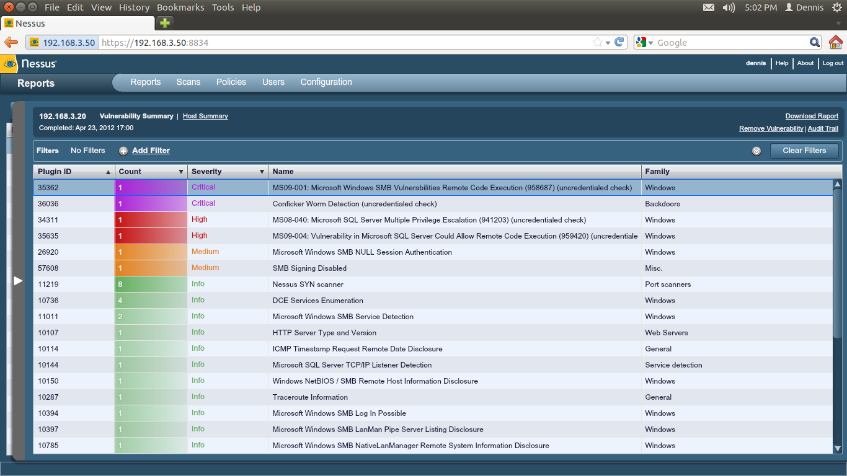
Task: Select the SMB Signing Disabled row
Action: (x=433, y=268)
